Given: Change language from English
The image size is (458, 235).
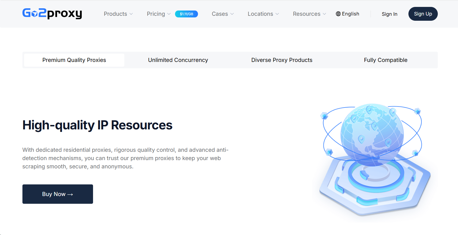Looking at the screenshot, I should coord(348,14).
